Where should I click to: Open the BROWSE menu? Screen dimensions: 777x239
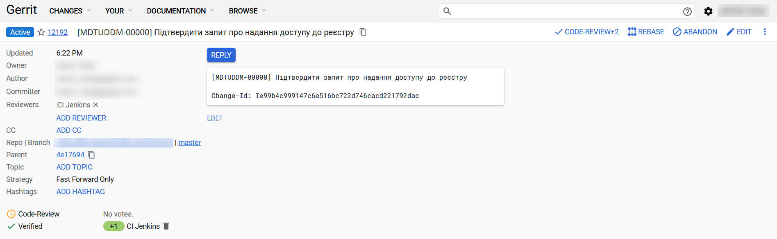(x=248, y=11)
